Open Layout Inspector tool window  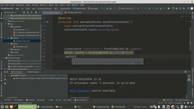click(x=182, y=100)
